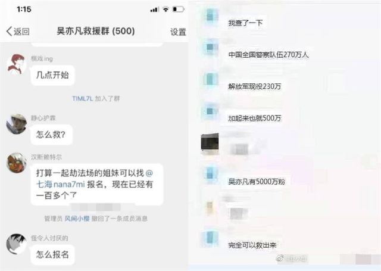Open 汉斯赖特尔's dark-skinned anime avatar
The width and height of the screenshot is (381, 271).
point(16,163)
